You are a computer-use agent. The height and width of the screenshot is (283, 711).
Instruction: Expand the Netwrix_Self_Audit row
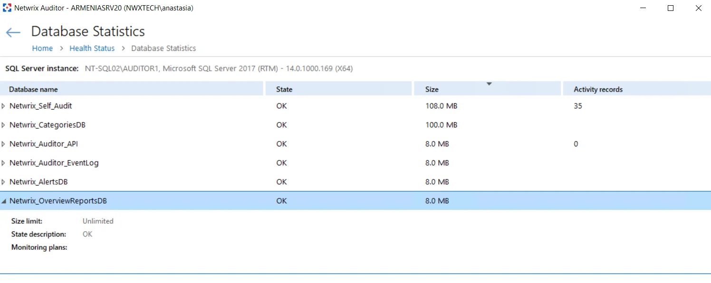pyautogui.click(x=4, y=106)
